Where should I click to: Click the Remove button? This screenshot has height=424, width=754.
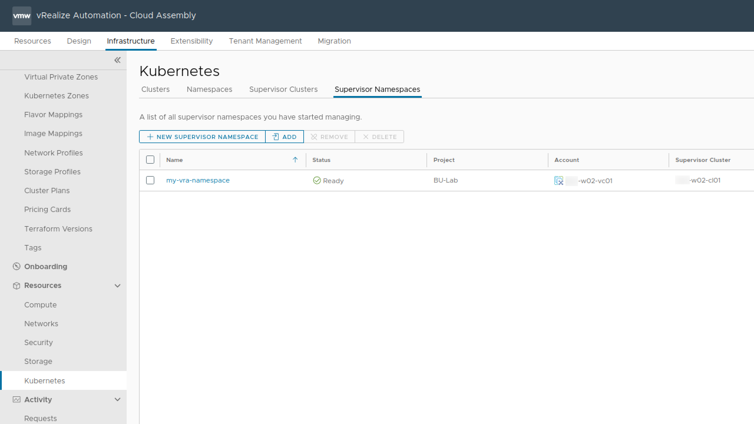tap(329, 137)
